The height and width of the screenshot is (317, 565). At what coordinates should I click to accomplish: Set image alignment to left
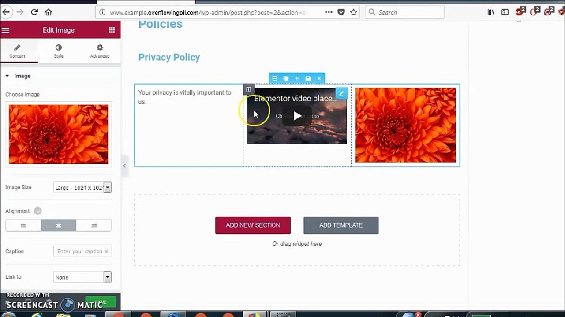click(23, 225)
